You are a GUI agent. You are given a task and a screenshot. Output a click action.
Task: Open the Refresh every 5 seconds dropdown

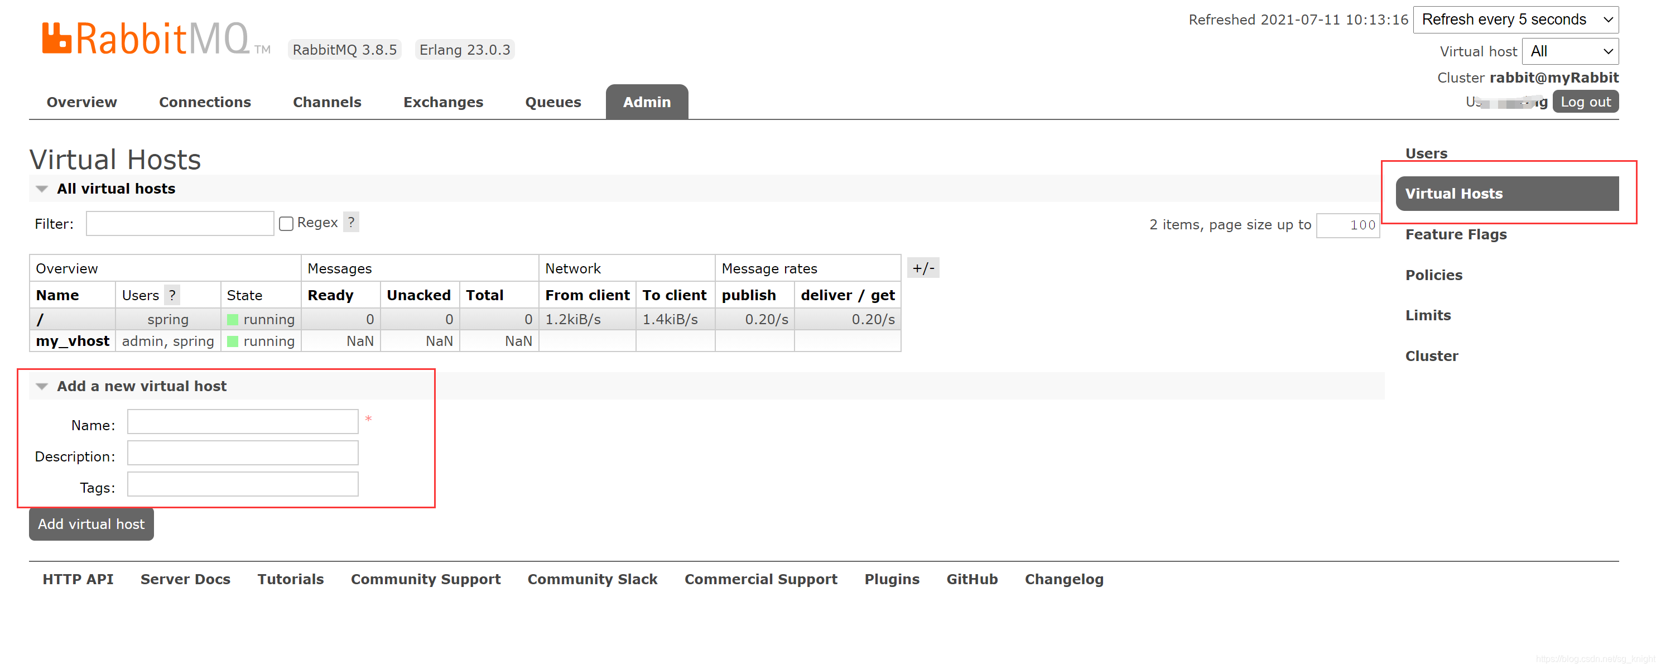1515,20
